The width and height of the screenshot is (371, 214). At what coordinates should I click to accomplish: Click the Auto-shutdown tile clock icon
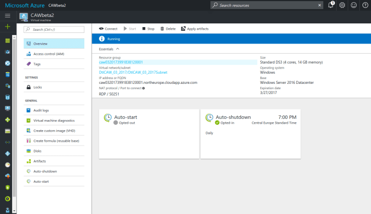(x=209, y=117)
